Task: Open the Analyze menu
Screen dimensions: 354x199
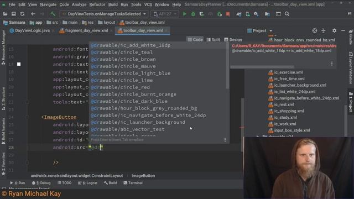Action: (79, 4)
